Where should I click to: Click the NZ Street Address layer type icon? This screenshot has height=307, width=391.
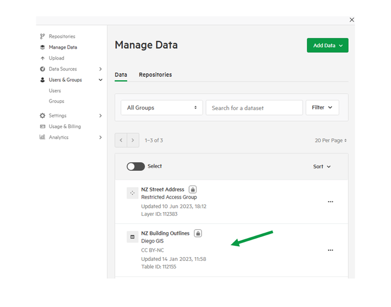click(133, 193)
